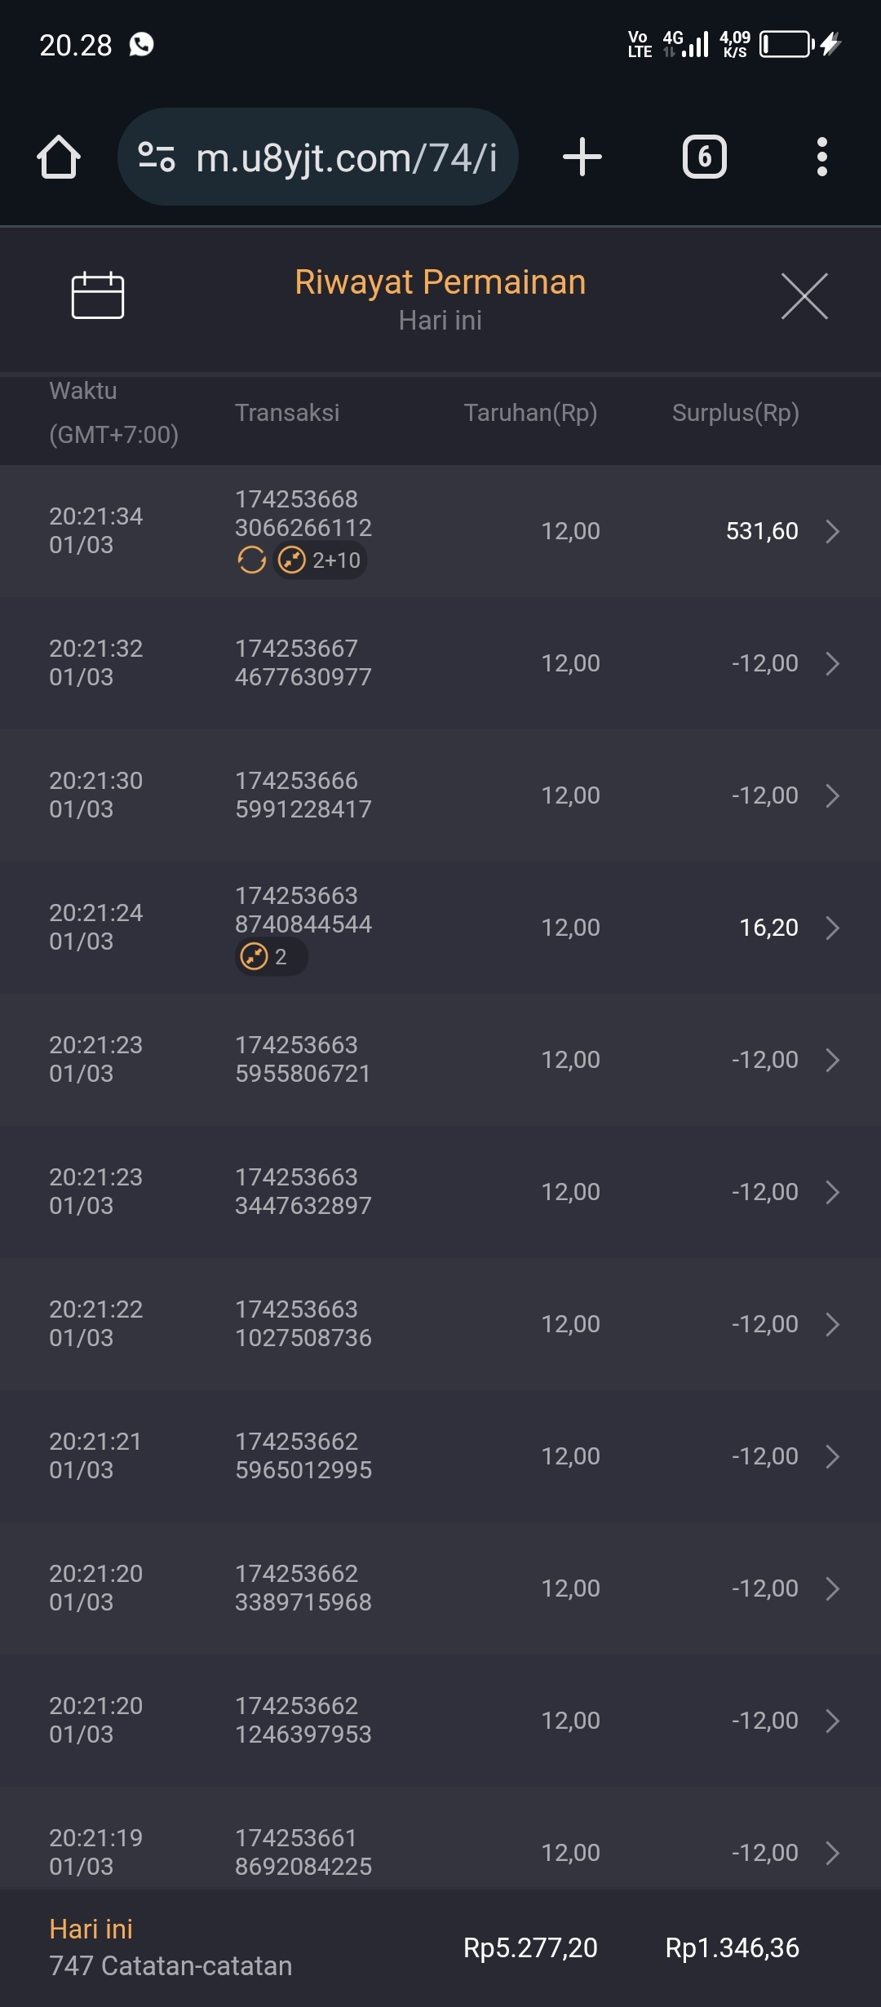Open the tab switcher showing 6
The height and width of the screenshot is (2007, 881).
[x=704, y=157]
